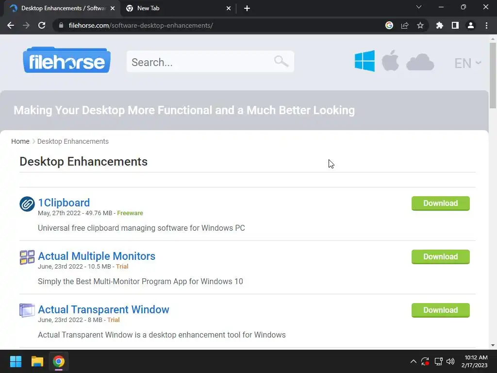Screen dimensions: 497x373
Task: Open volume control in tray
Action: click(x=450, y=361)
